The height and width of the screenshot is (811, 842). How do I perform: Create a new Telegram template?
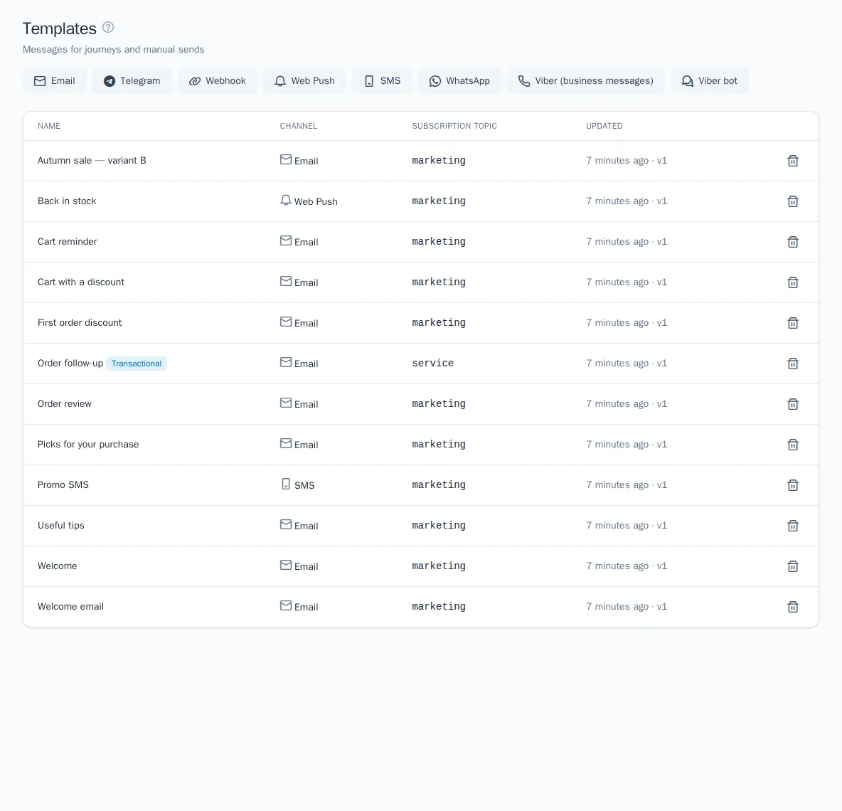tap(132, 81)
